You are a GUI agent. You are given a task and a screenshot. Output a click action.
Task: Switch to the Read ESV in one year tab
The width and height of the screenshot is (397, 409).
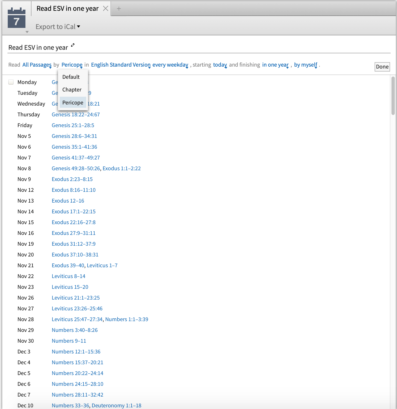(67, 9)
